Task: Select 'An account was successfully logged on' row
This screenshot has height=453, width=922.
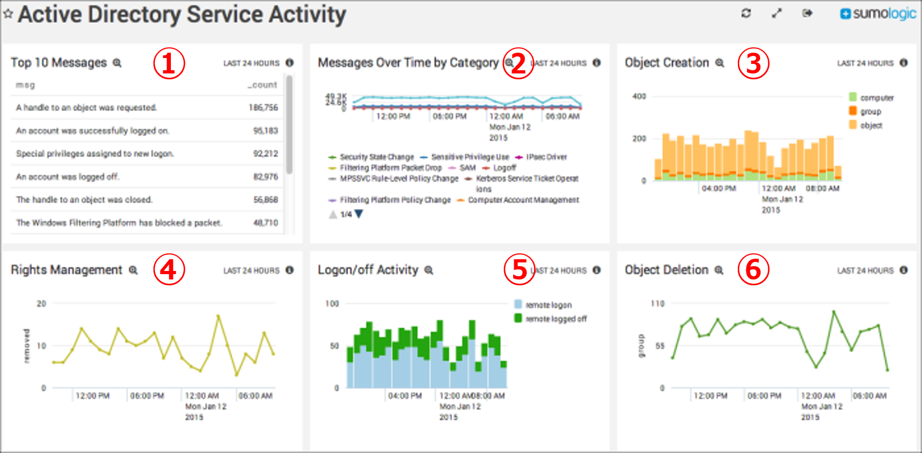Action: pos(147,130)
